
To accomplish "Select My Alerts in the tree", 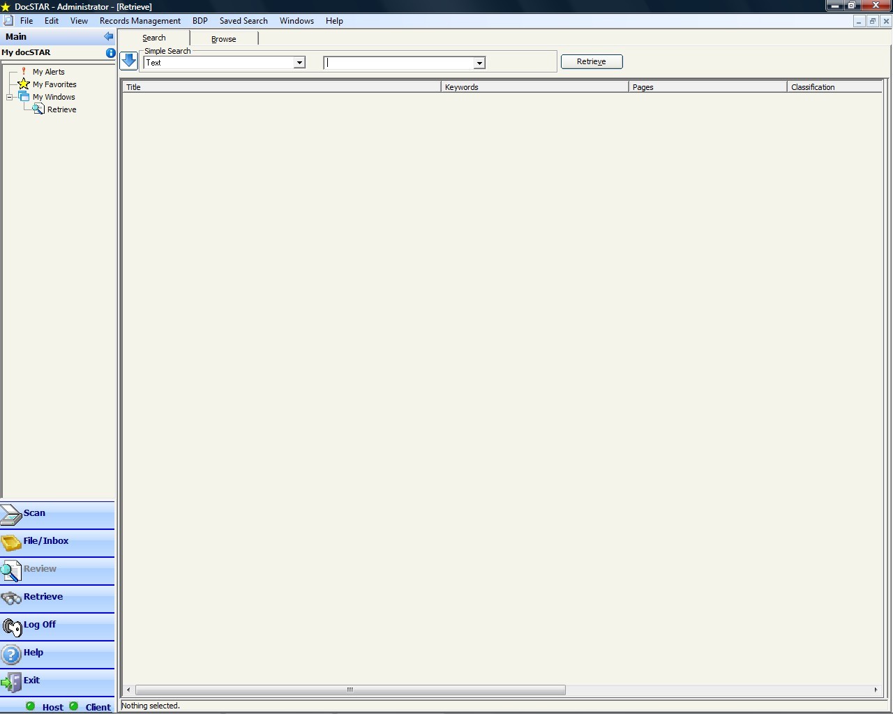I will click(49, 72).
